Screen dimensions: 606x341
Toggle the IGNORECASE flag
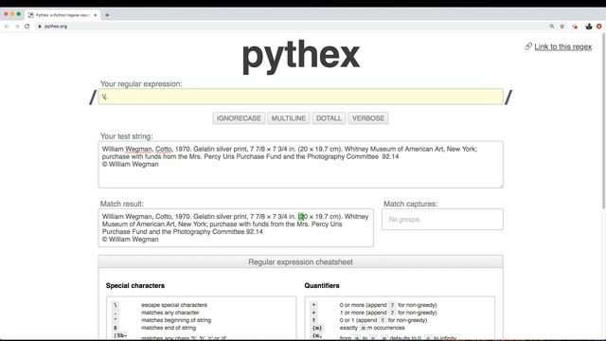pos(239,118)
